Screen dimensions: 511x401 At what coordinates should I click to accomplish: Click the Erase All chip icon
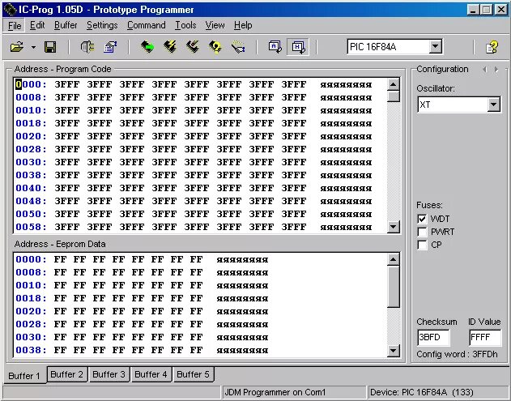click(x=193, y=47)
